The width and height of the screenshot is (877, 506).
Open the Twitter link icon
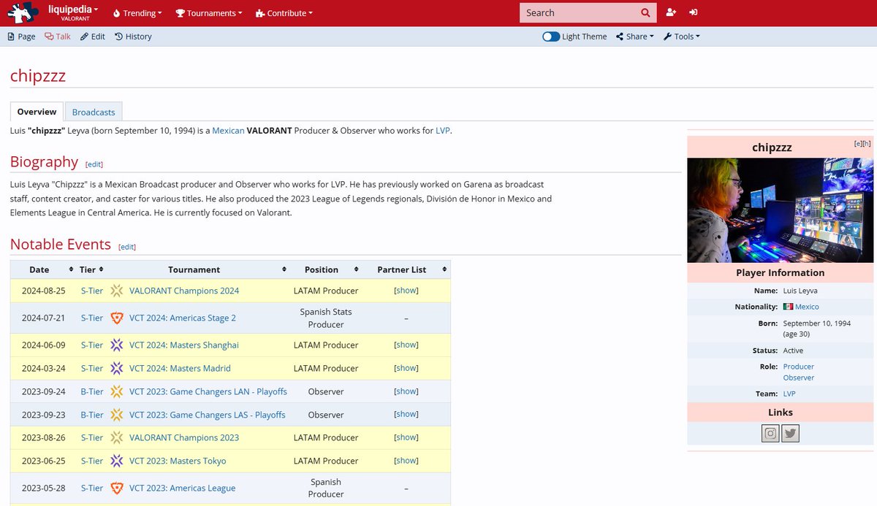[790, 434]
